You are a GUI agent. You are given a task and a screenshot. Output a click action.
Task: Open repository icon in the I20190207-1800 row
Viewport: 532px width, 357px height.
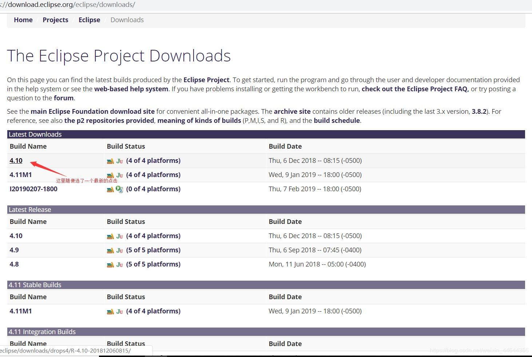point(110,189)
